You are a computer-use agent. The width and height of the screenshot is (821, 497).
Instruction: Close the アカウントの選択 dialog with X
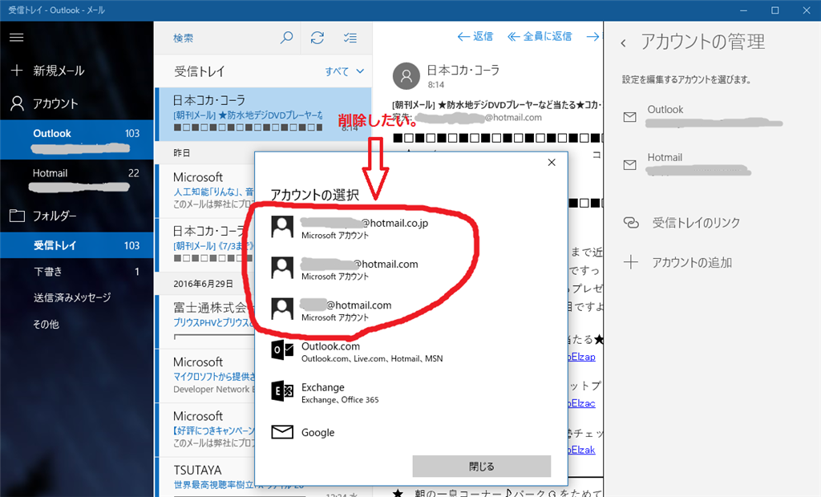click(x=552, y=163)
